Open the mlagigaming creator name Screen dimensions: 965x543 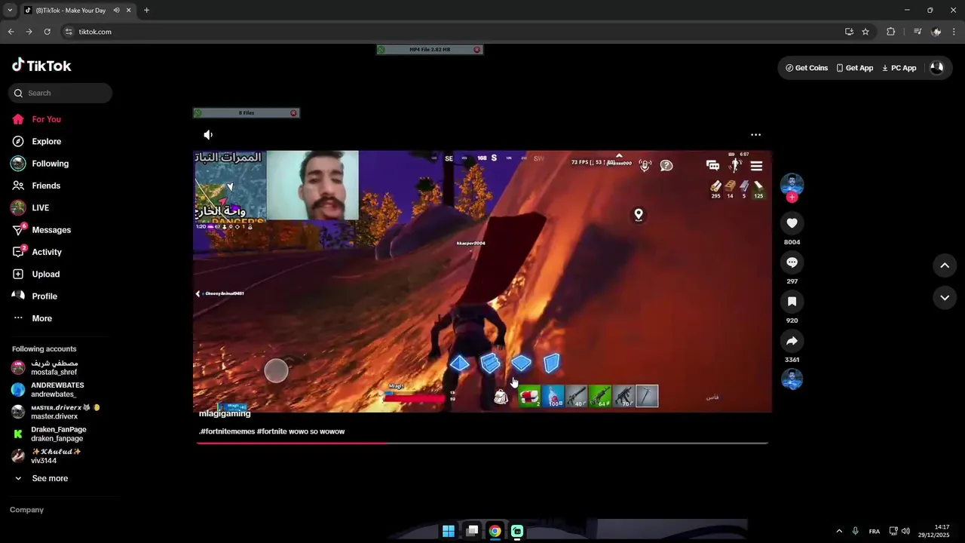tap(225, 414)
